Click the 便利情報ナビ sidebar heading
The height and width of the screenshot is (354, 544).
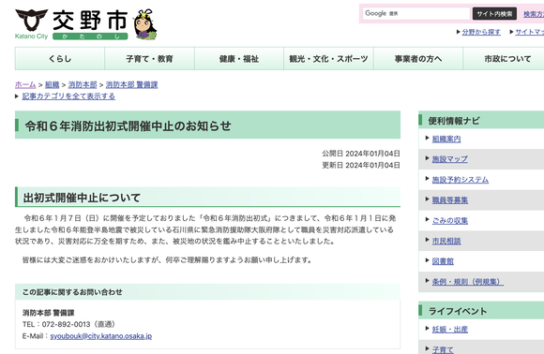click(454, 121)
